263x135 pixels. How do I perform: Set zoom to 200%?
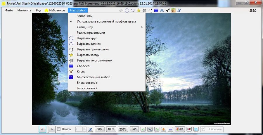click(123, 129)
